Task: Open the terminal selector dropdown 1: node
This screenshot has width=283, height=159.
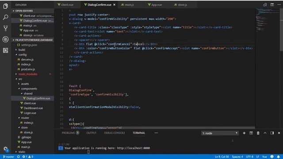Action: point(220,133)
